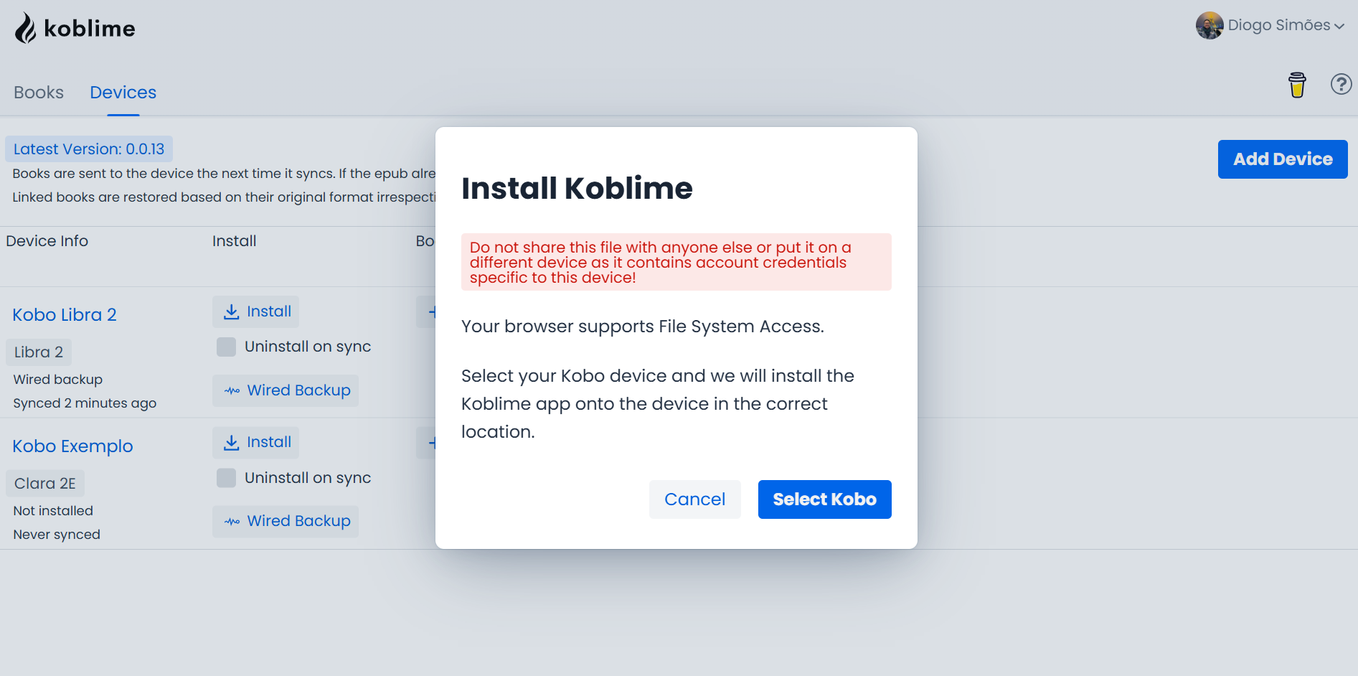Click the Add Device button
This screenshot has width=1358, height=676.
click(x=1282, y=159)
